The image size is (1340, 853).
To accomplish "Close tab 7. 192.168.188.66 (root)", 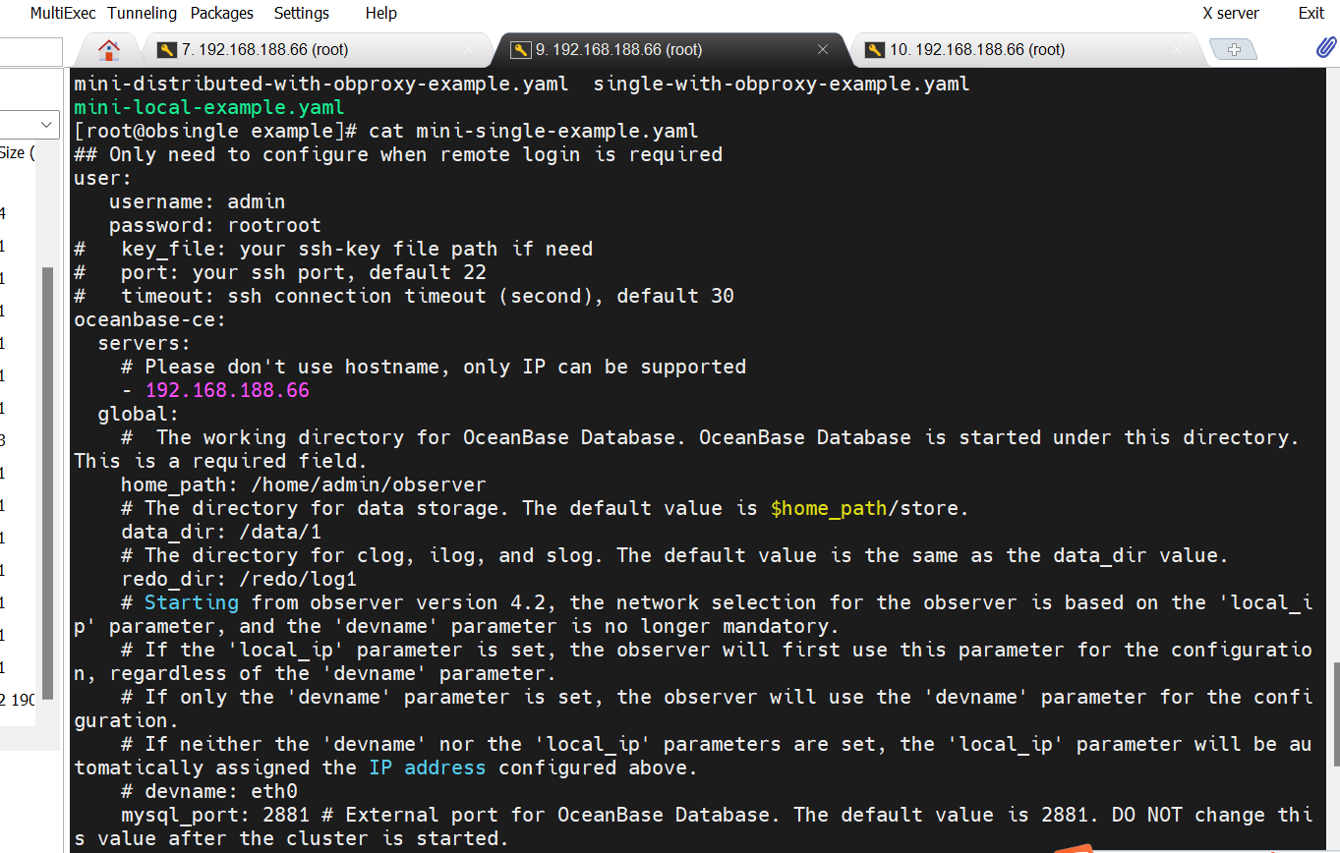I will tap(469, 49).
